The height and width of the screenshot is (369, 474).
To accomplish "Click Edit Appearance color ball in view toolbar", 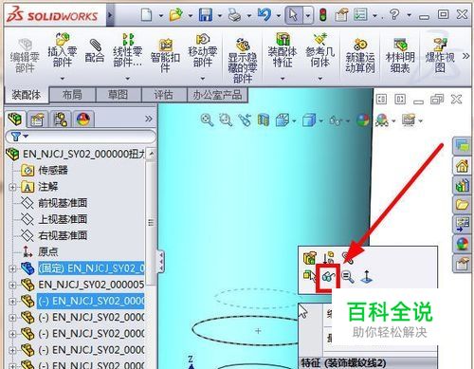I will click(362, 120).
